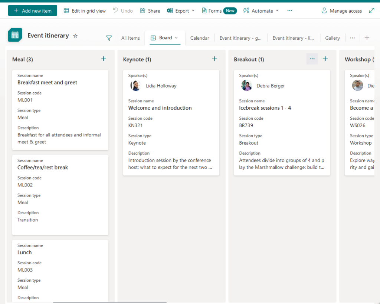The width and height of the screenshot is (380, 304).
Task: Expand content to full screen arrow icon
Action: 371,11
